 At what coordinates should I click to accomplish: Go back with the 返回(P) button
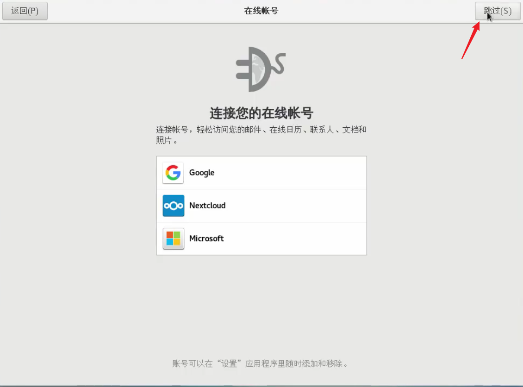25,11
